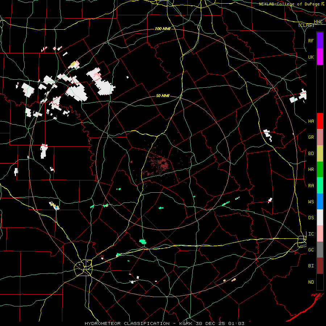Screen dimensions: 326x326
Task: Click the UK magenta legend swatch
Action: tap(320, 57)
